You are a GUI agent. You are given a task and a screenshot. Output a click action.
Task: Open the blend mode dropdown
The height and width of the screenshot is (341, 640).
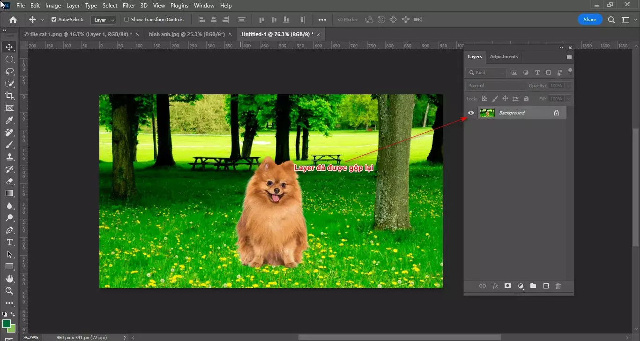[495, 85]
